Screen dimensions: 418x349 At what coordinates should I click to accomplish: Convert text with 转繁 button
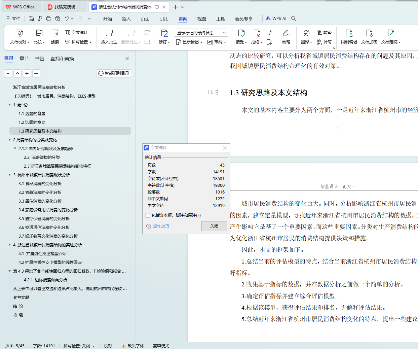pos(324,33)
